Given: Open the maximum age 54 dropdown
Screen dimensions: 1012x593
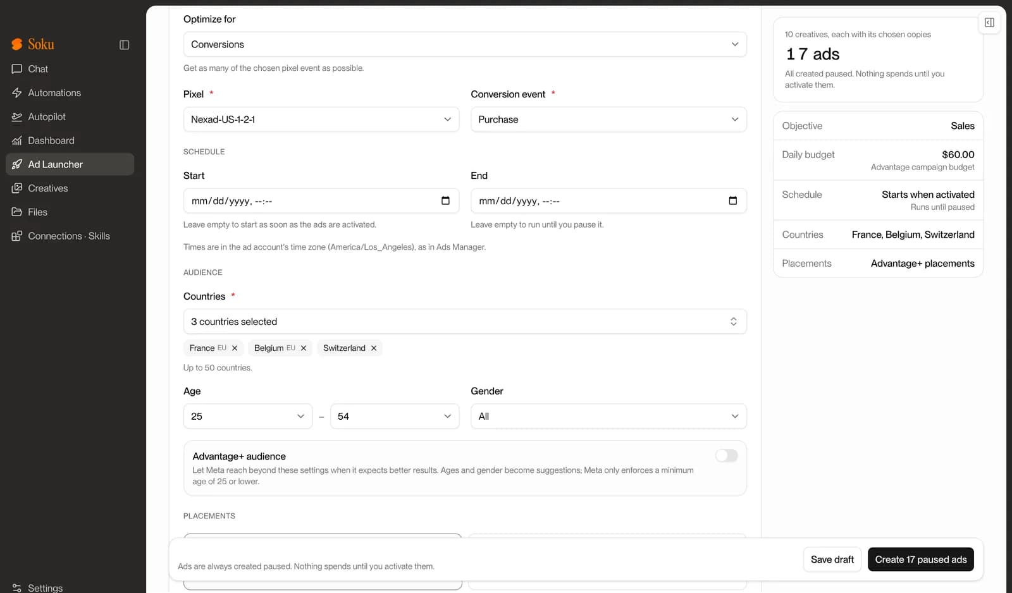Looking at the screenshot, I should pyautogui.click(x=395, y=417).
